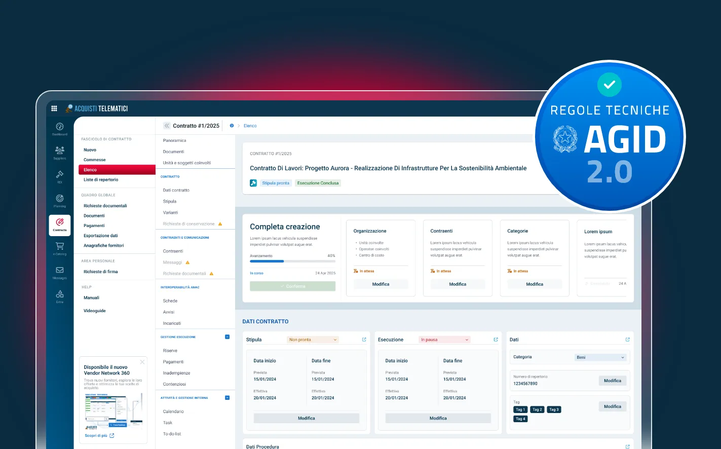
Task: Collapse the Gestione Esecuzione section
Action: 227,337
